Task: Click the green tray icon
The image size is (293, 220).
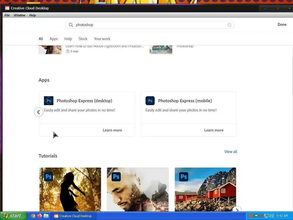Action: 256,216
